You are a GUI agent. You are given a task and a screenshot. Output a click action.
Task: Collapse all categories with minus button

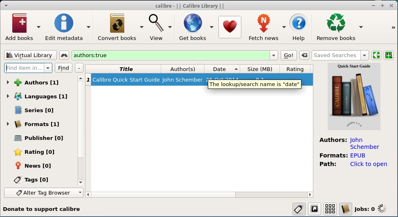coord(79,68)
